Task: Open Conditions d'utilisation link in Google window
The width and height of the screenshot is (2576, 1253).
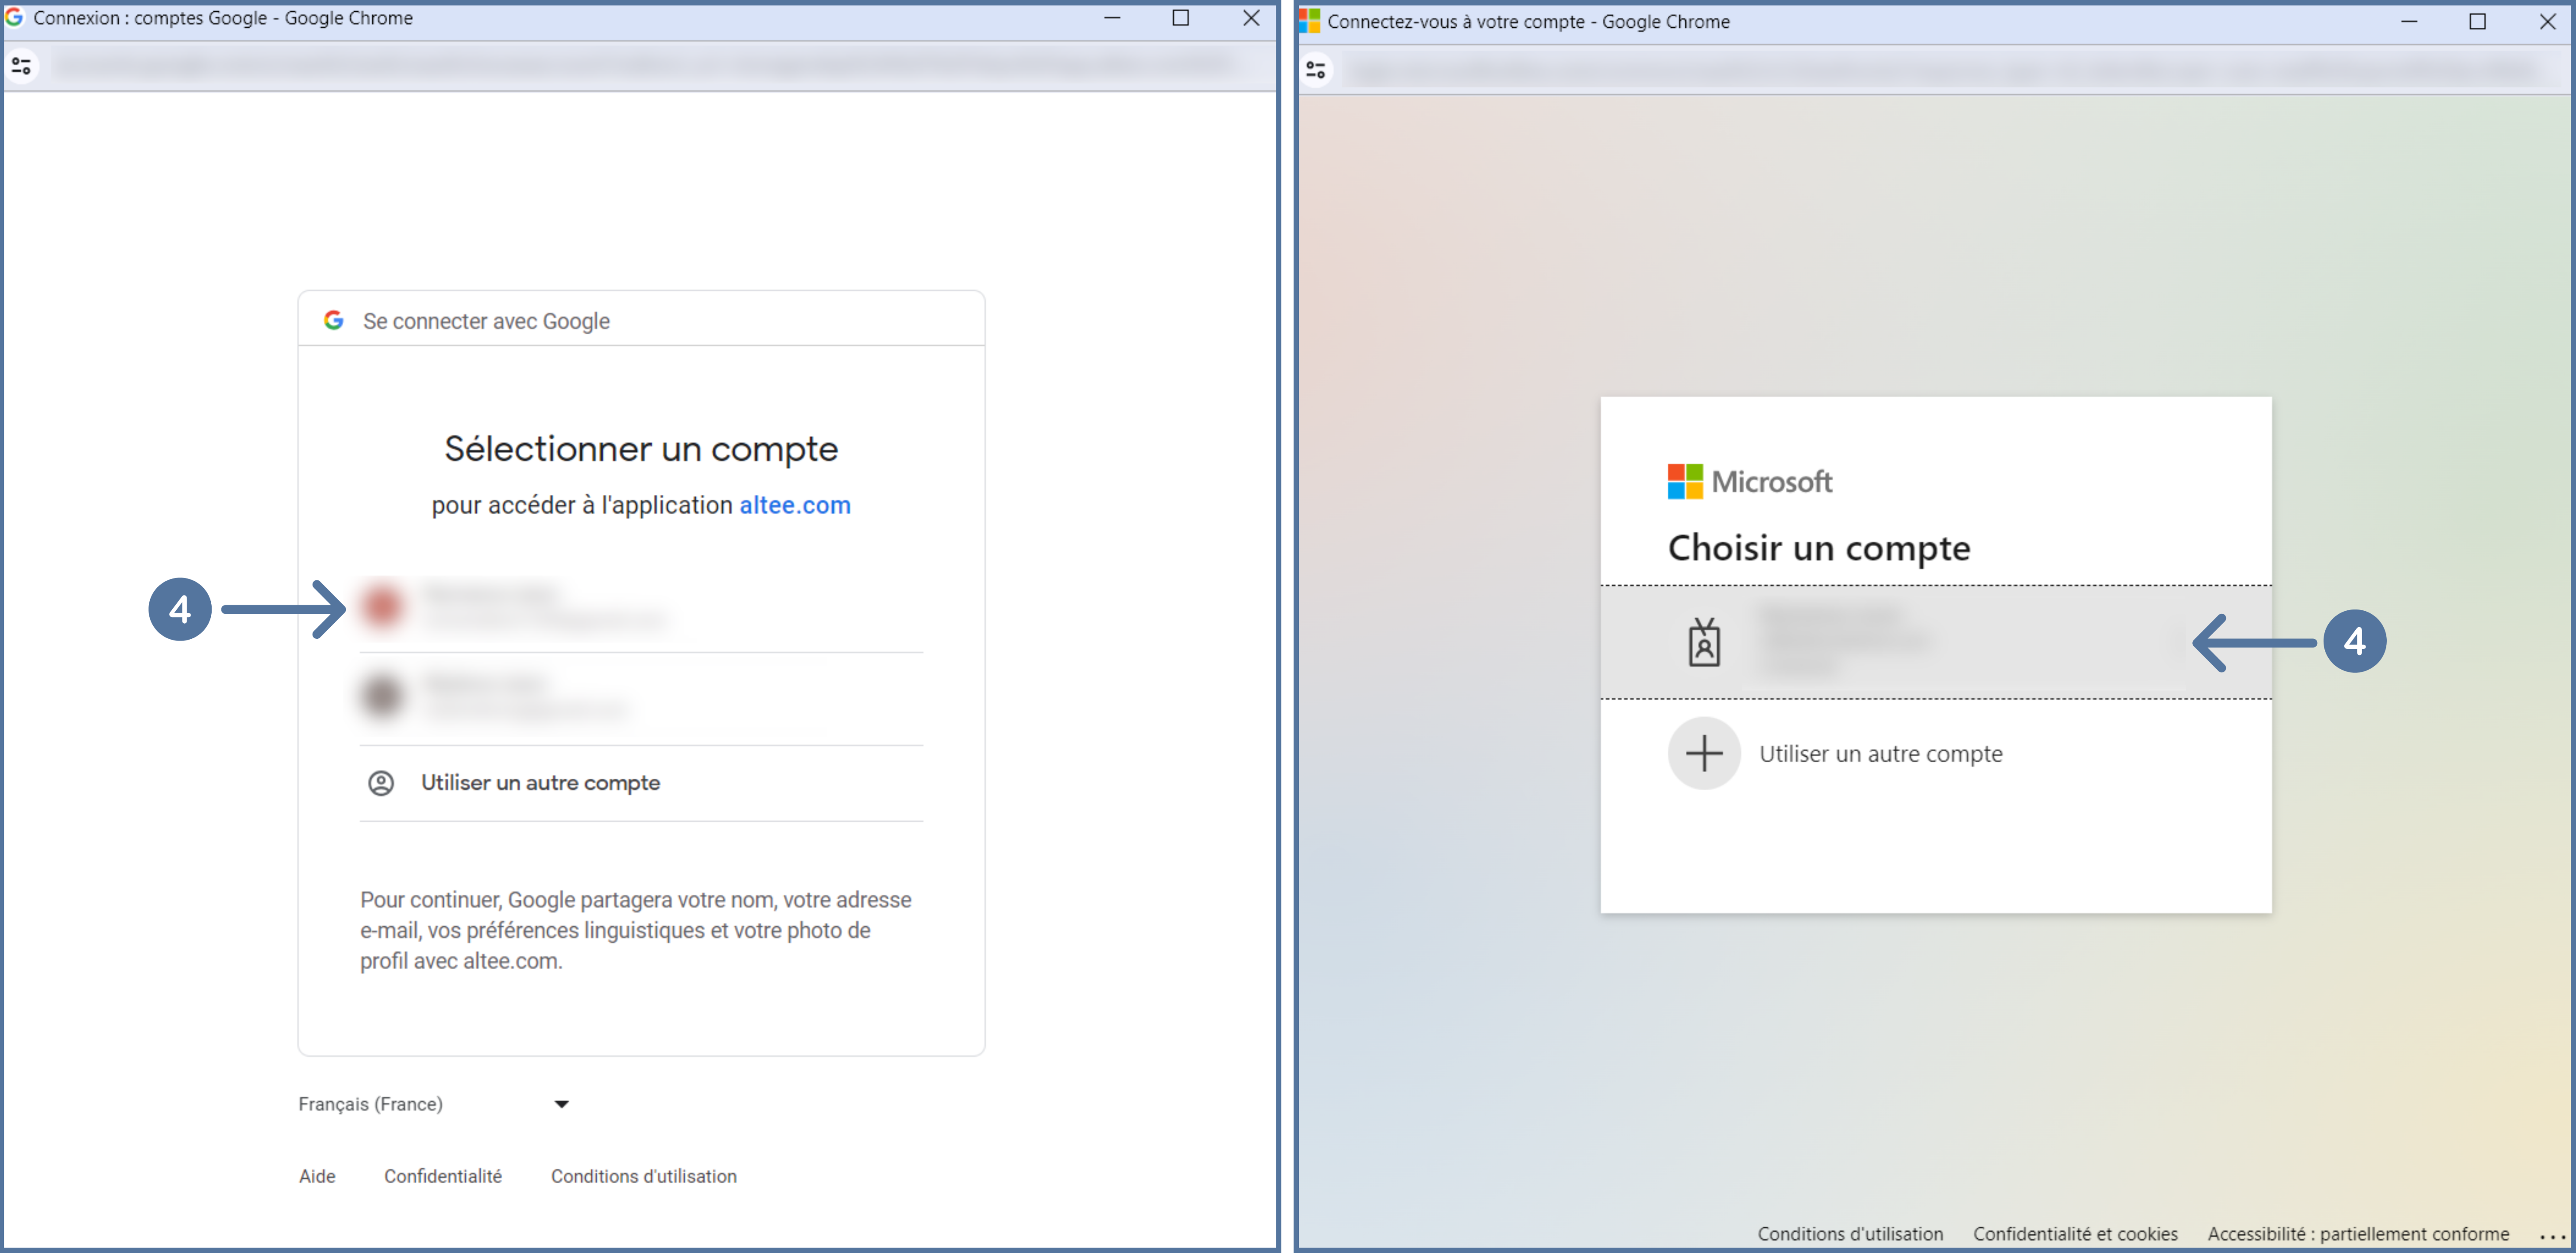Action: tap(644, 1176)
